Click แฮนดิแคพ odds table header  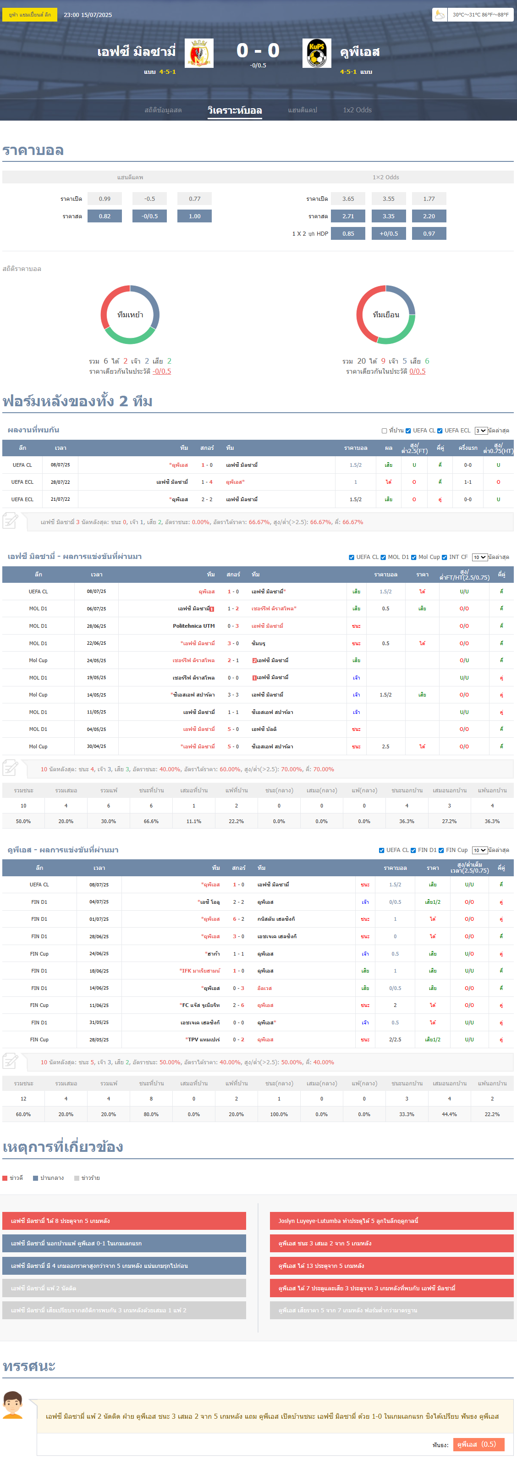pyautogui.click(x=130, y=177)
